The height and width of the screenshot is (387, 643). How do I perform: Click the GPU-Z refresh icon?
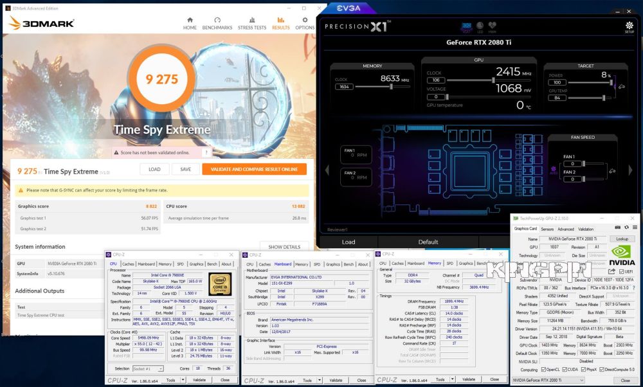pyautogui.click(x=627, y=228)
